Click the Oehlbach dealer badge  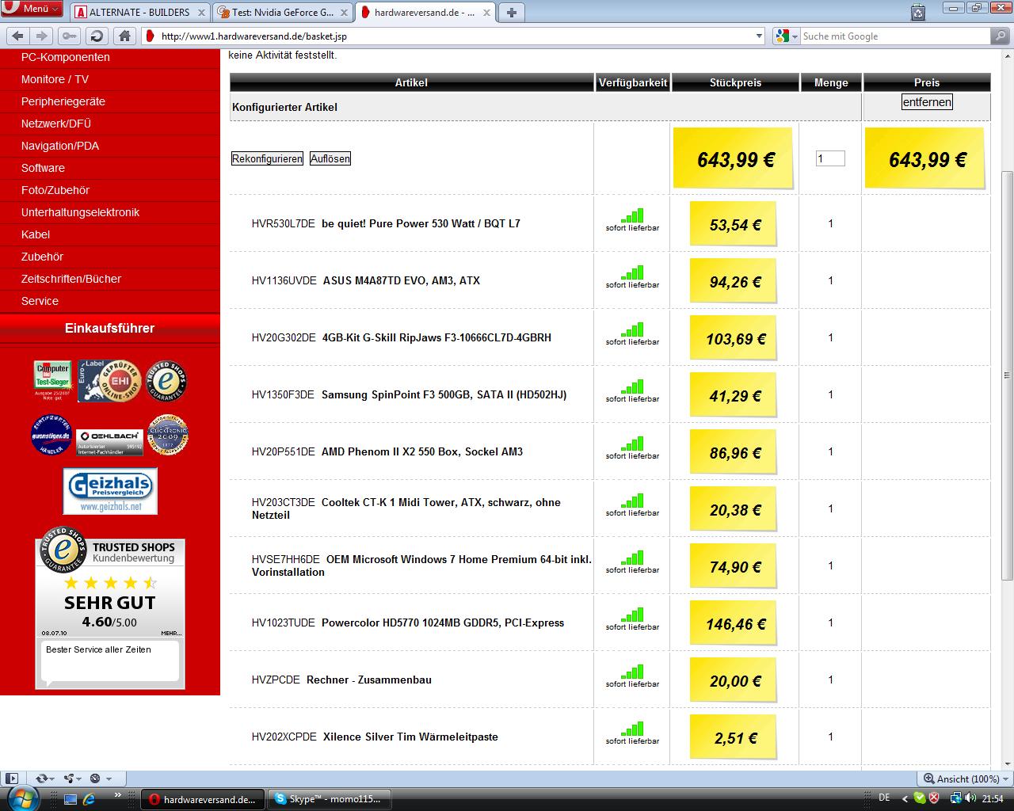click(109, 441)
